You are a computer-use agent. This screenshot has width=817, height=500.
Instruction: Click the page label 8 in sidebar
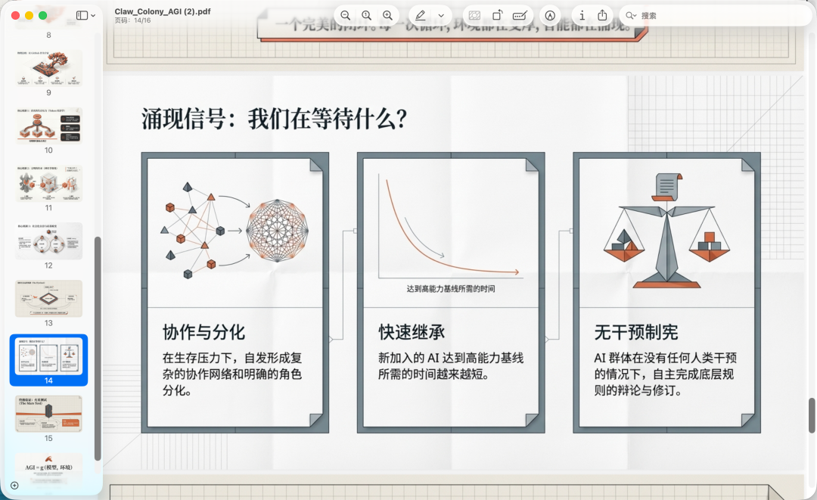coord(48,35)
